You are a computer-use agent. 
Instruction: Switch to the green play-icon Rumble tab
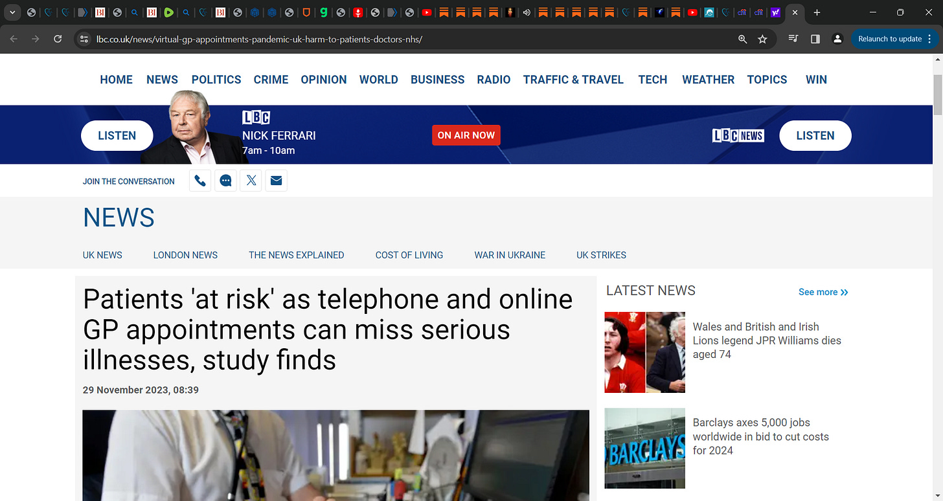(x=168, y=12)
